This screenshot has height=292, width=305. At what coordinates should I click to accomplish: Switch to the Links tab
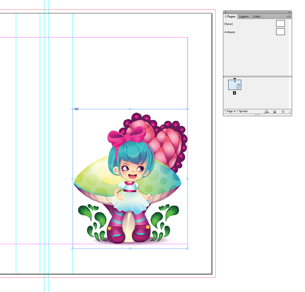click(256, 17)
